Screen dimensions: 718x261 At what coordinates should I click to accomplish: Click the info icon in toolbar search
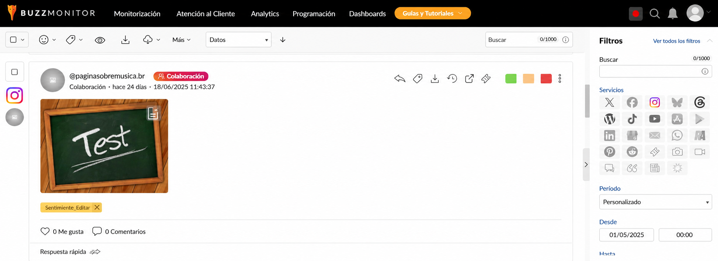[565, 40]
